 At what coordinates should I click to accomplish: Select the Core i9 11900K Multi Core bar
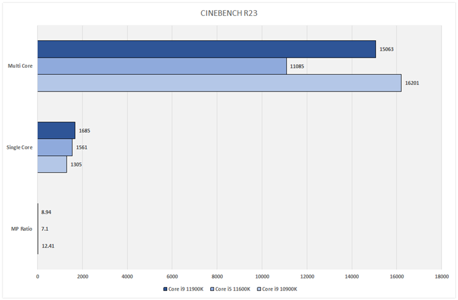[x=206, y=49]
